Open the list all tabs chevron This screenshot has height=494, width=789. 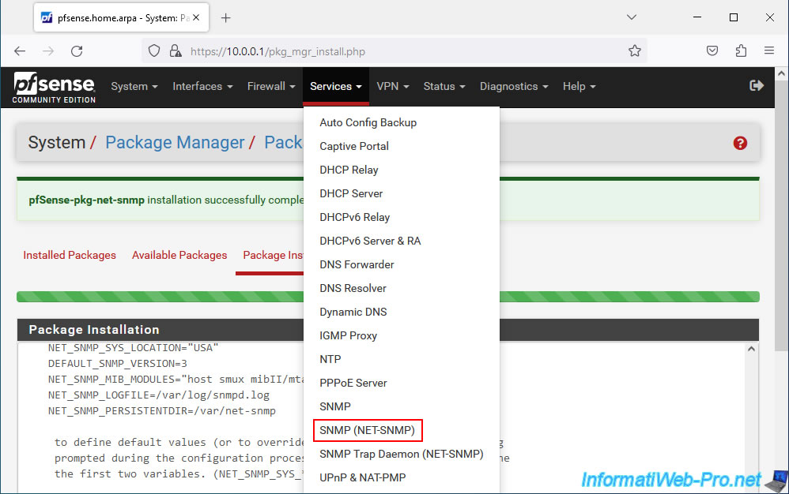(632, 17)
